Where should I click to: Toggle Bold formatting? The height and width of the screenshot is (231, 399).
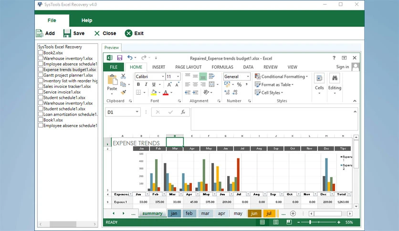tap(138, 84)
